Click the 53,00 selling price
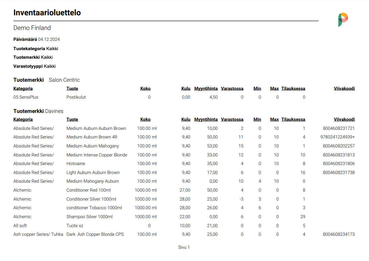Screen dimensions: 369x261 (212, 146)
